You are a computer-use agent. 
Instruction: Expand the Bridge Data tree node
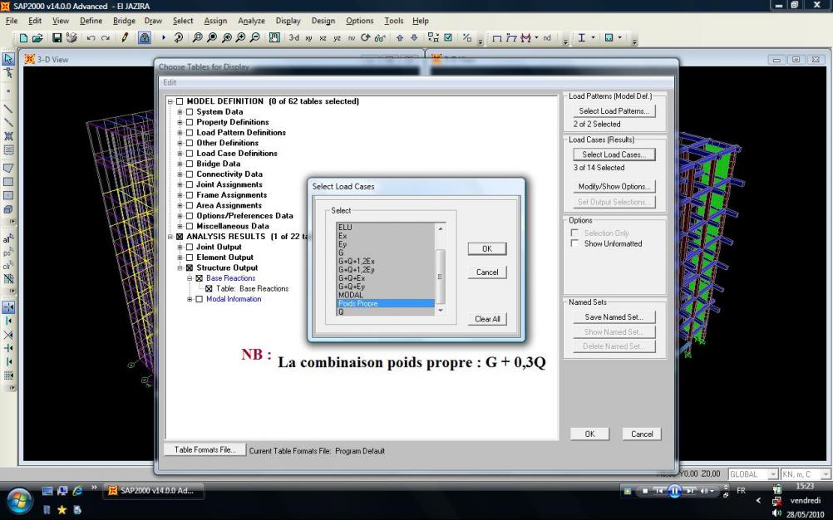point(180,164)
